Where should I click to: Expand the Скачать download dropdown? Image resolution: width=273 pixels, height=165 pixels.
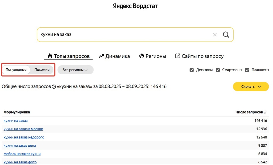(251, 87)
